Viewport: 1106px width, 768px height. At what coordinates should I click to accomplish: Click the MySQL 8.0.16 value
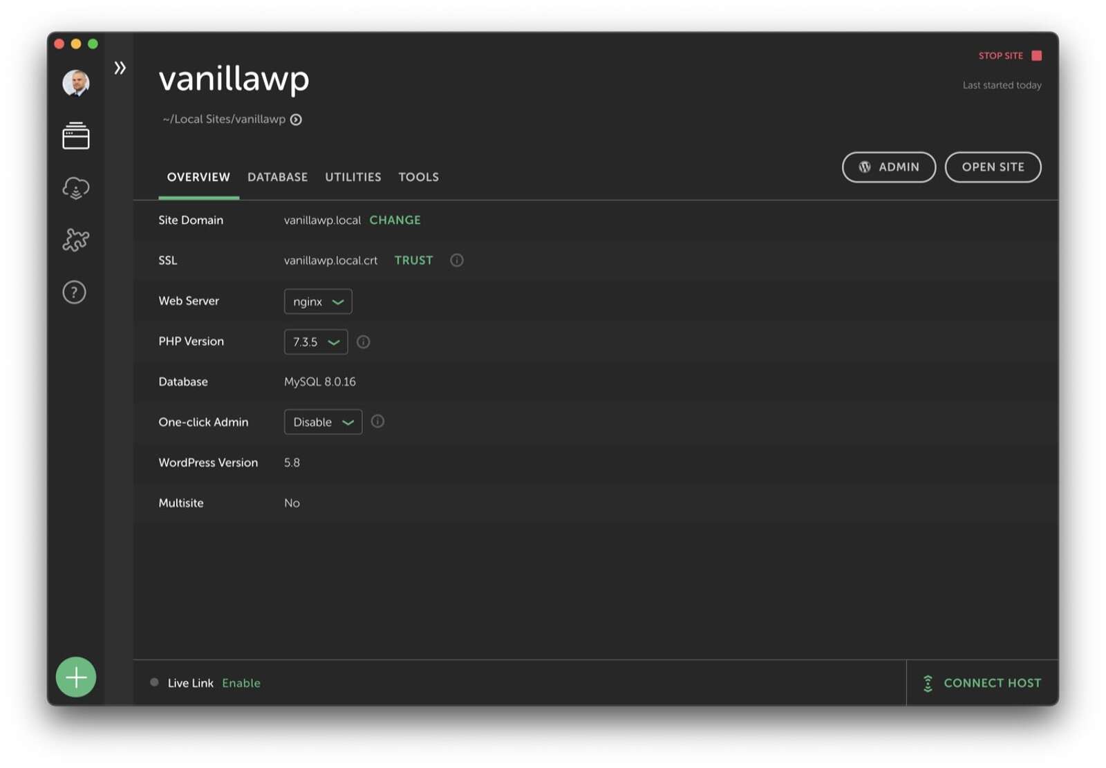[320, 382]
